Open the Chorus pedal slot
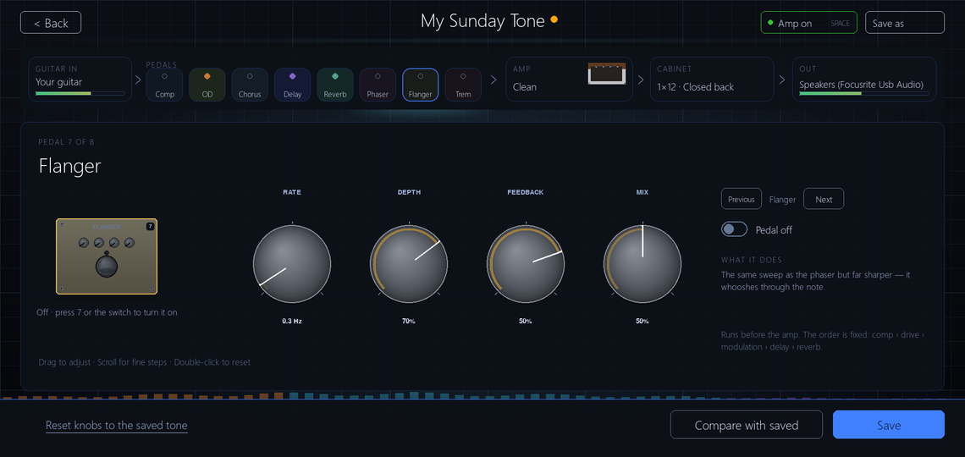965x457 pixels. click(x=250, y=85)
